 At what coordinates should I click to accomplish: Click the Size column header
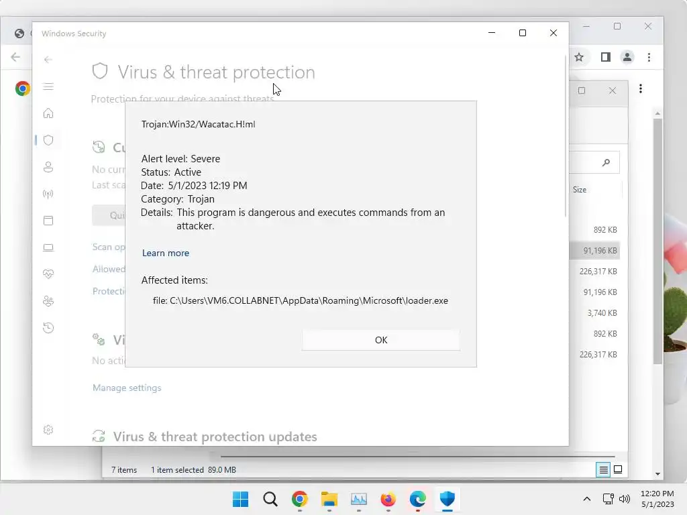pos(579,190)
